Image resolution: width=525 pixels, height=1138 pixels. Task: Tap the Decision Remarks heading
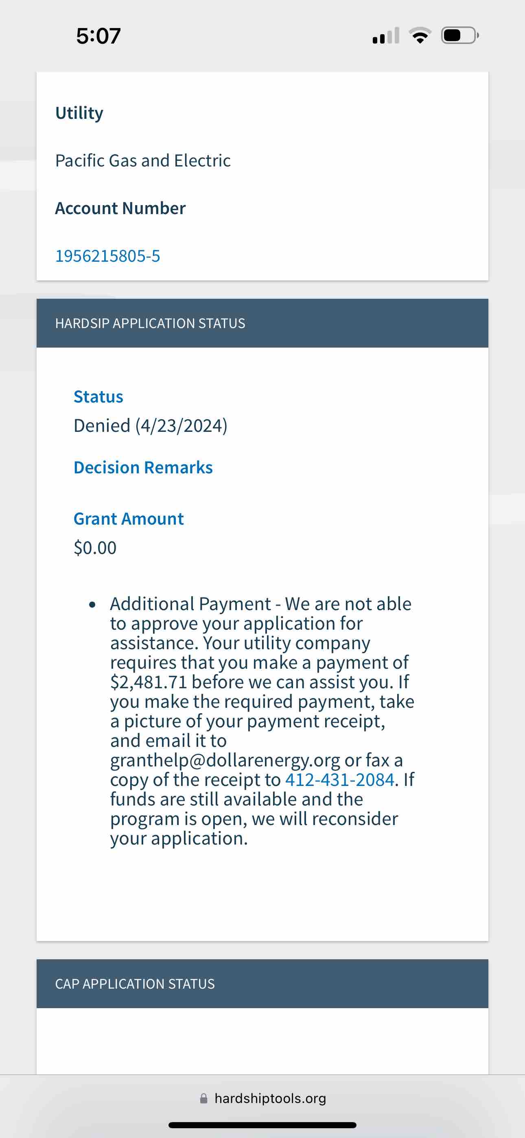click(143, 467)
